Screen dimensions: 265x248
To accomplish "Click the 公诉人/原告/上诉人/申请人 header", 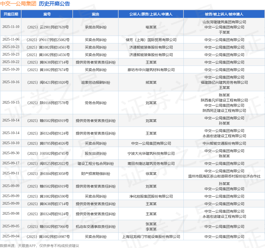I will pyautogui.click(x=151, y=14).
